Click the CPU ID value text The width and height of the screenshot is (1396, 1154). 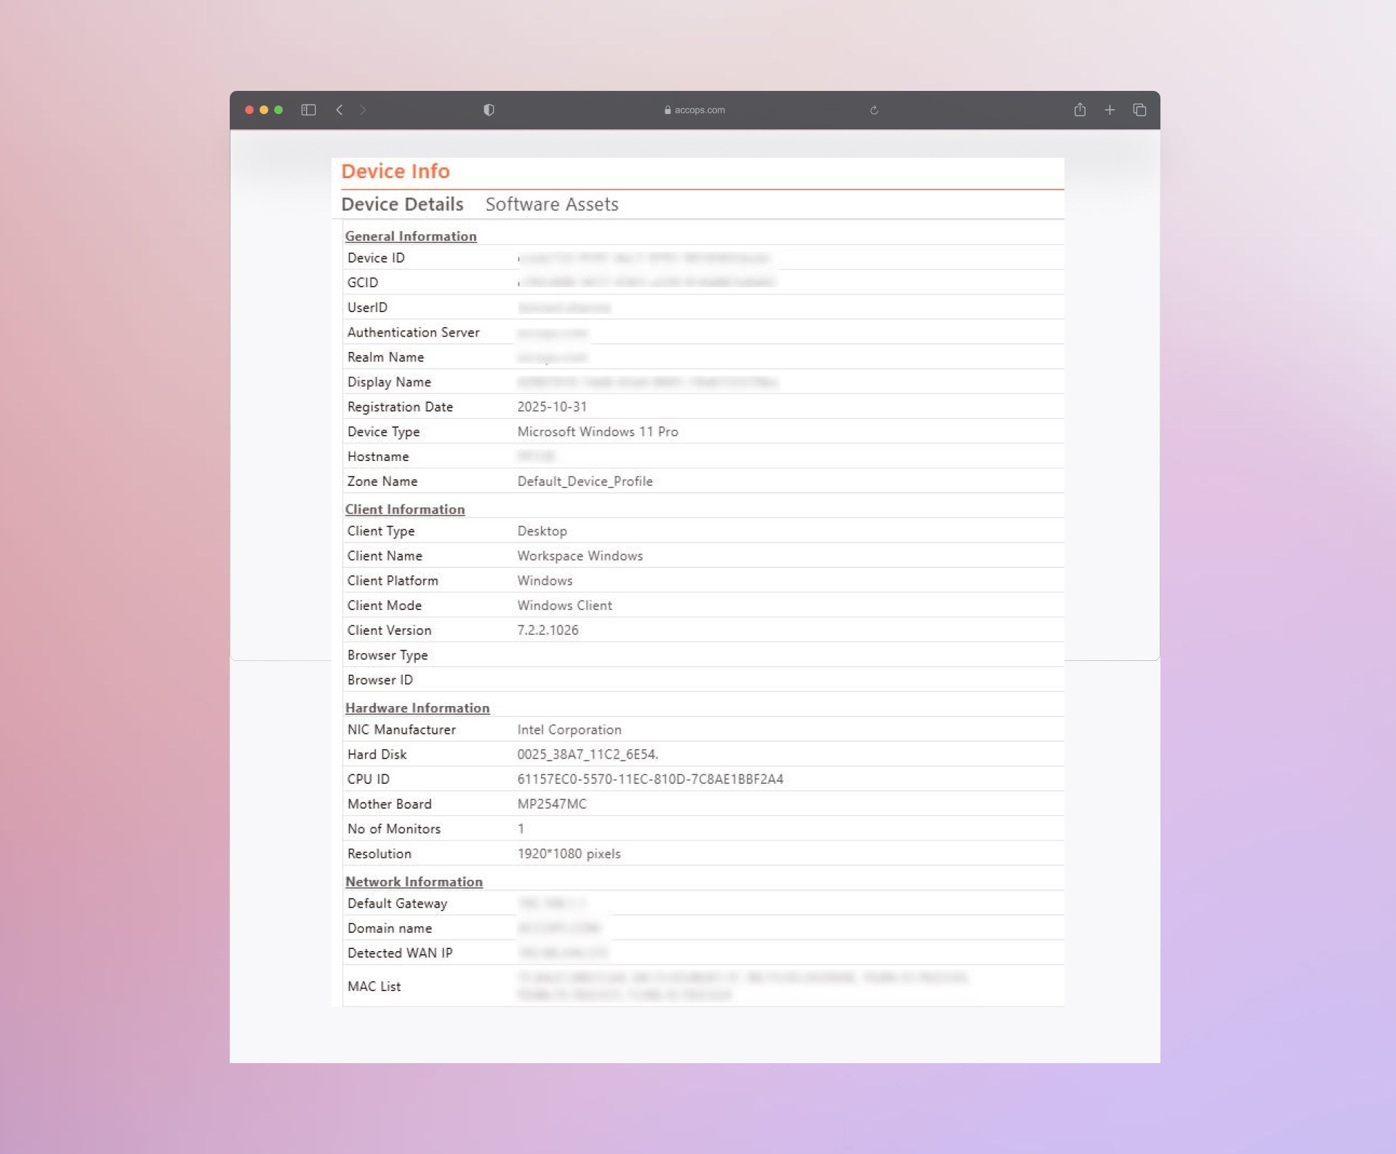pyautogui.click(x=650, y=780)
